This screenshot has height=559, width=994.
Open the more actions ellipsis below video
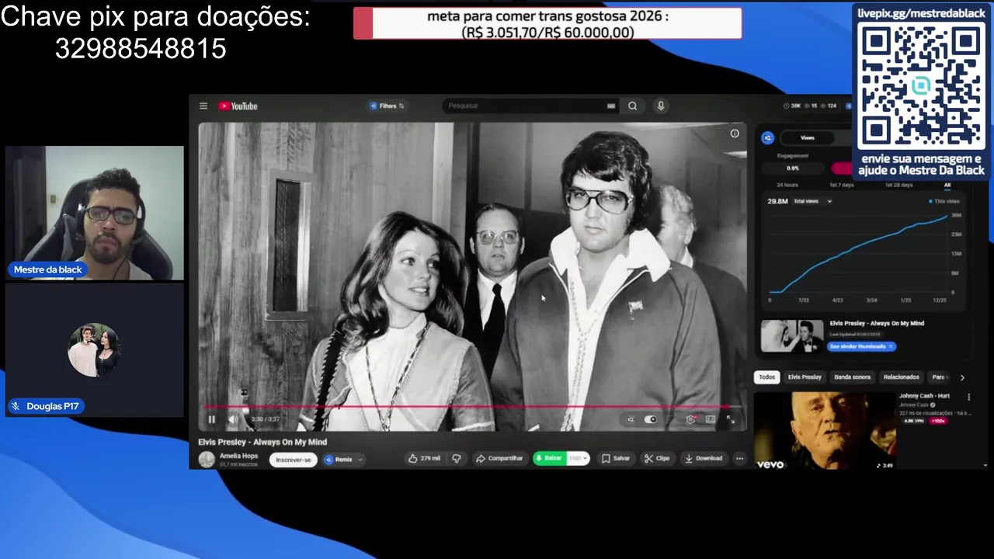tap(739, 459)
